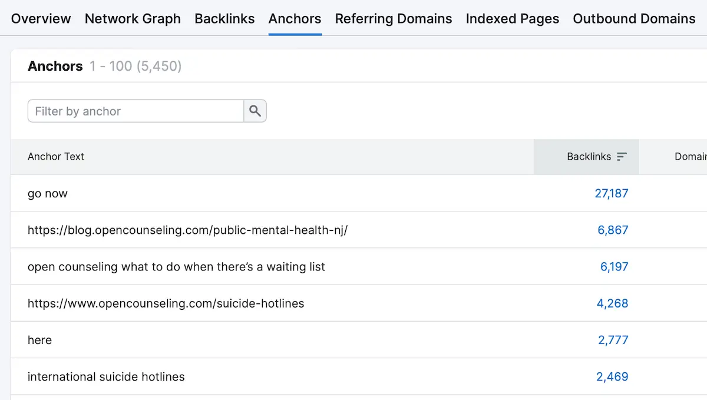Open the 27,187 backlinks count link
The height and width of the screenshot is (400, 707).
pos(611,193)
